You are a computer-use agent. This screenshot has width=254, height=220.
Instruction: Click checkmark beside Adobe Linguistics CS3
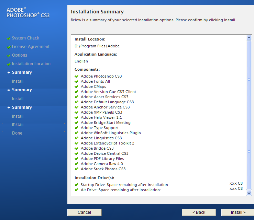pos(76,138)
